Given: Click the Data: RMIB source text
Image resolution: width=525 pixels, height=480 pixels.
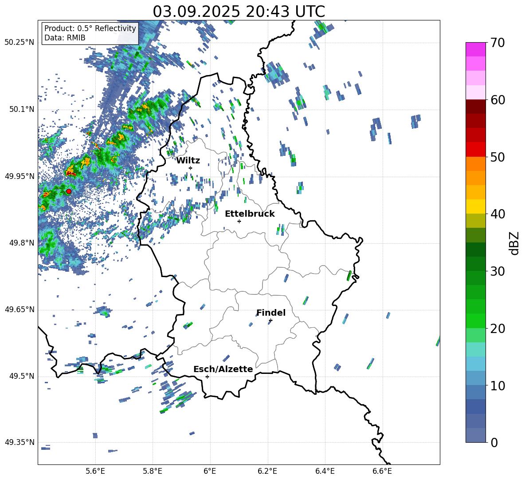Looking at the screenshot, I should [65, 38].
